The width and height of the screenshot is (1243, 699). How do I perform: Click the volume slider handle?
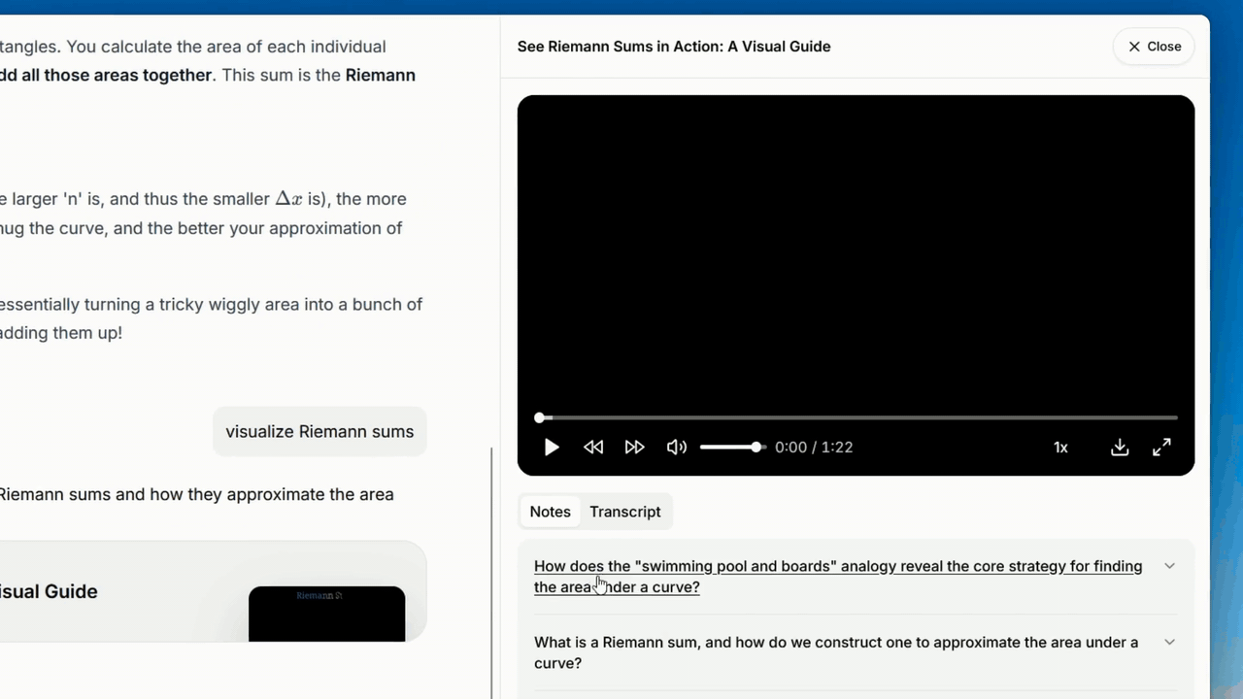[756, 448]
